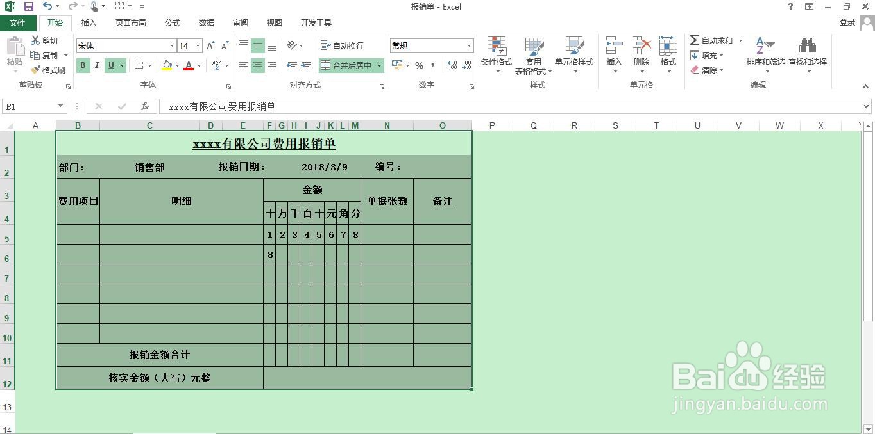
Task: Open Find and Select (查找和选择)
Action: [808, 55]
